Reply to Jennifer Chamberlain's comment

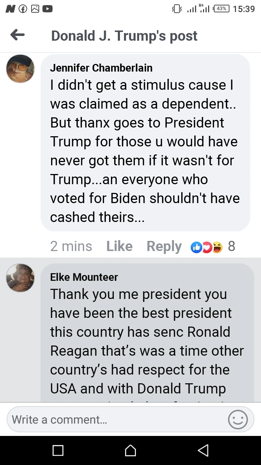coord(164,246)
